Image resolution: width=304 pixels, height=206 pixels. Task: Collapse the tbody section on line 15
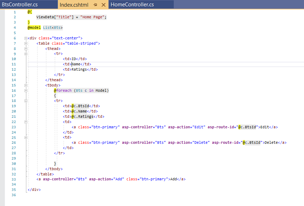point(26,85)
